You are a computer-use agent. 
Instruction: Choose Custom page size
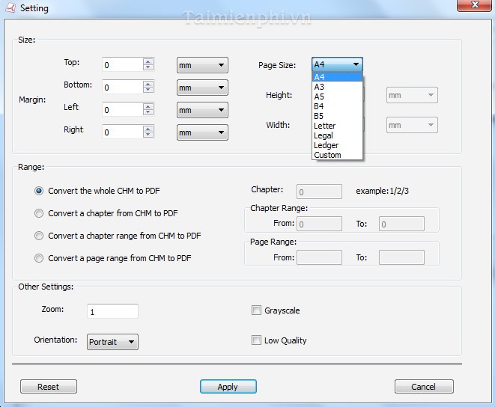pos(337,155)
